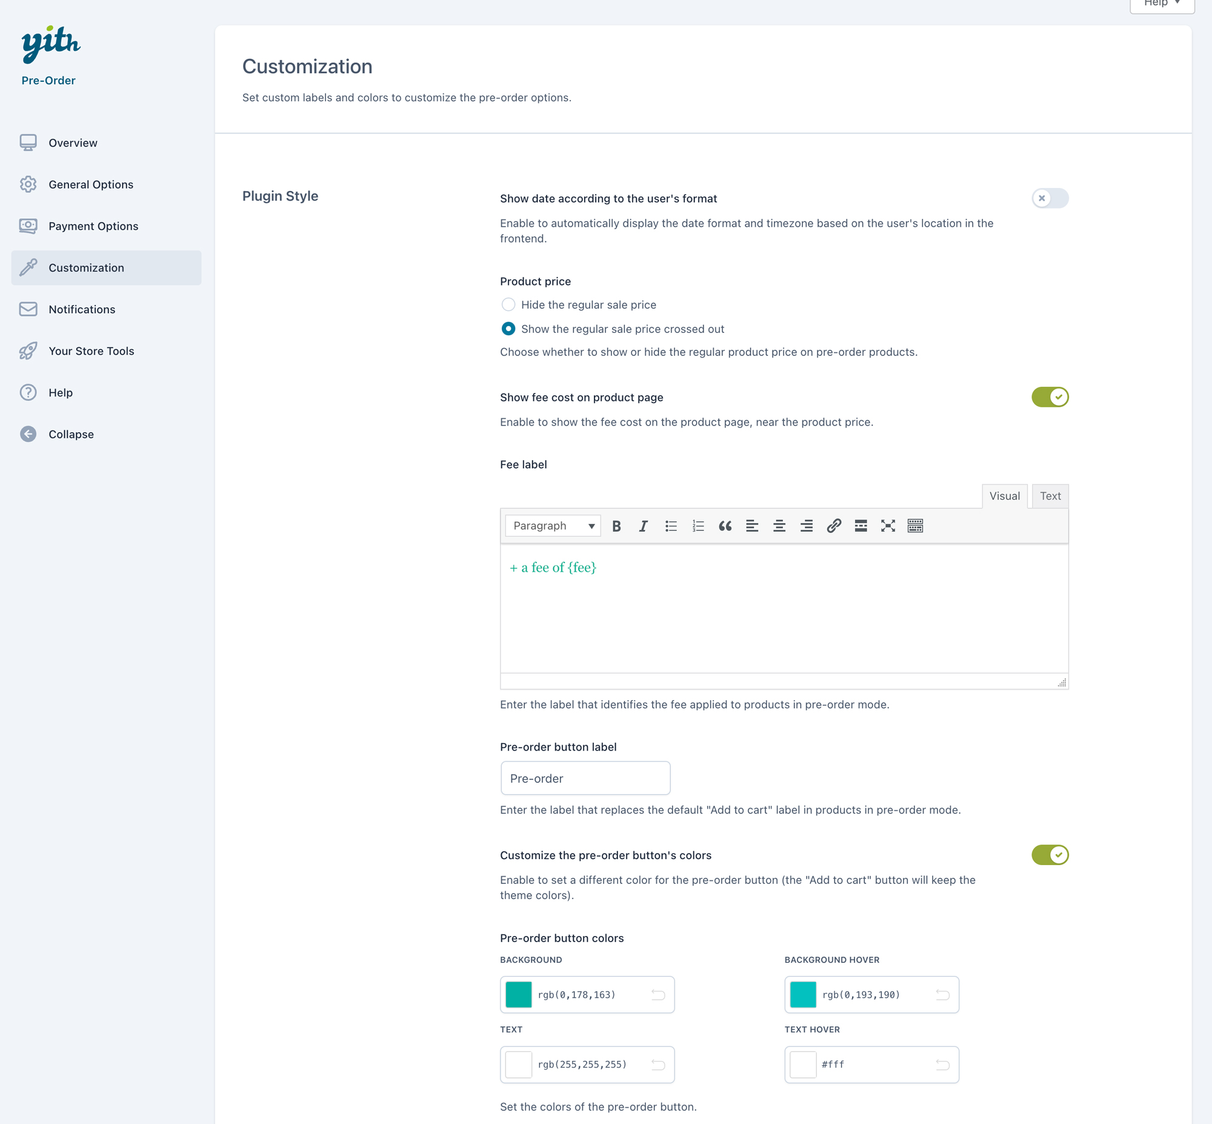Open the Background Hover color swatch
The height and width of the screenshot is (1124, 1212).
803,995
